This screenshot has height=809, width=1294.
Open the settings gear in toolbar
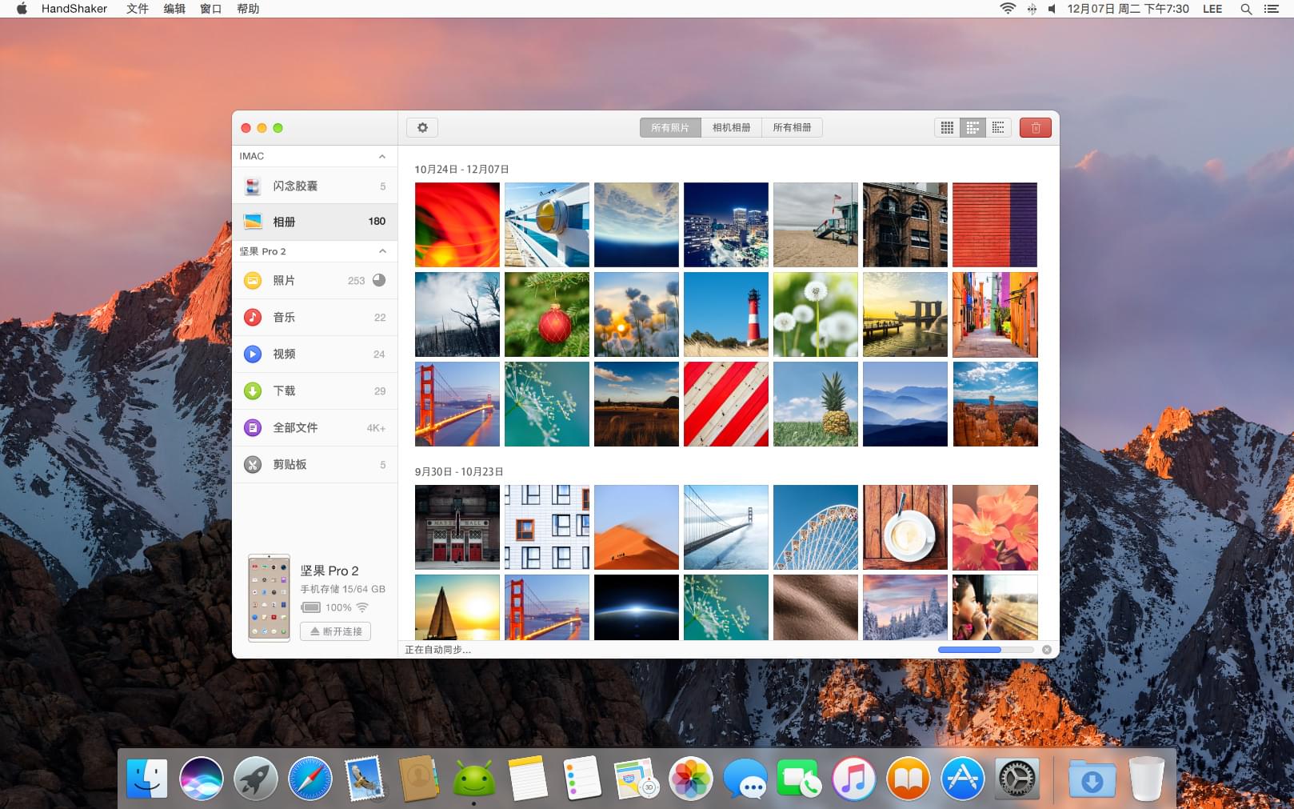[422, 128]
